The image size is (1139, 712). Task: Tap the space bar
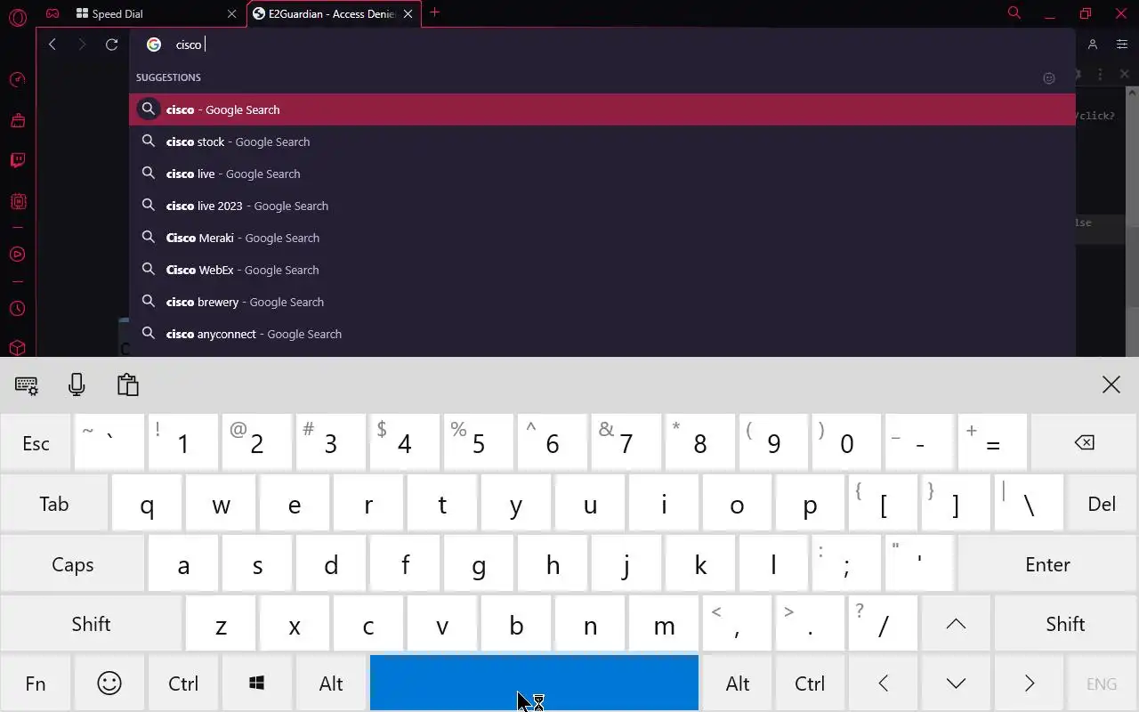534,684
